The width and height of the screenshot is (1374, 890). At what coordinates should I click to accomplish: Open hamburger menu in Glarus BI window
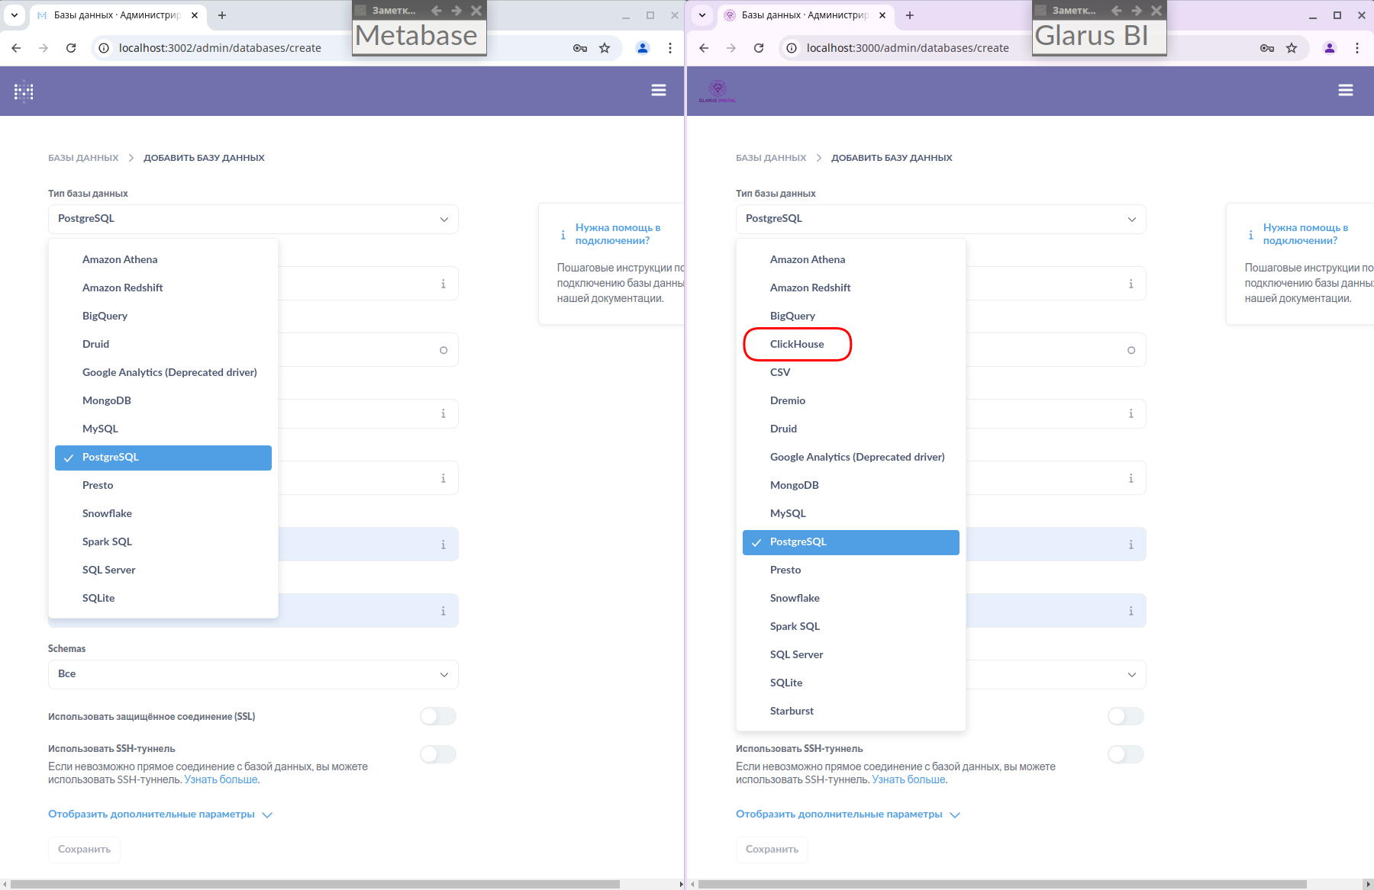(x=1345, y=91)
